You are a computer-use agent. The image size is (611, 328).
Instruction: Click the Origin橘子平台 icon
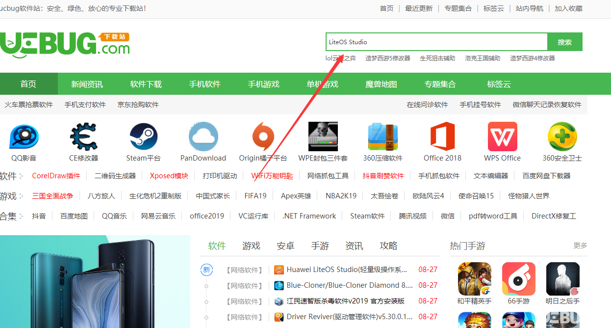click(x=263, y=137)
